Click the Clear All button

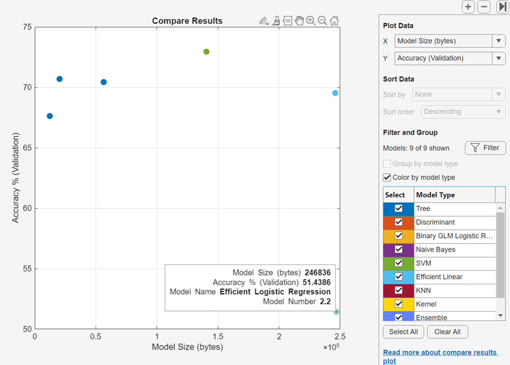pyautogui.click(x=447, y=332)
